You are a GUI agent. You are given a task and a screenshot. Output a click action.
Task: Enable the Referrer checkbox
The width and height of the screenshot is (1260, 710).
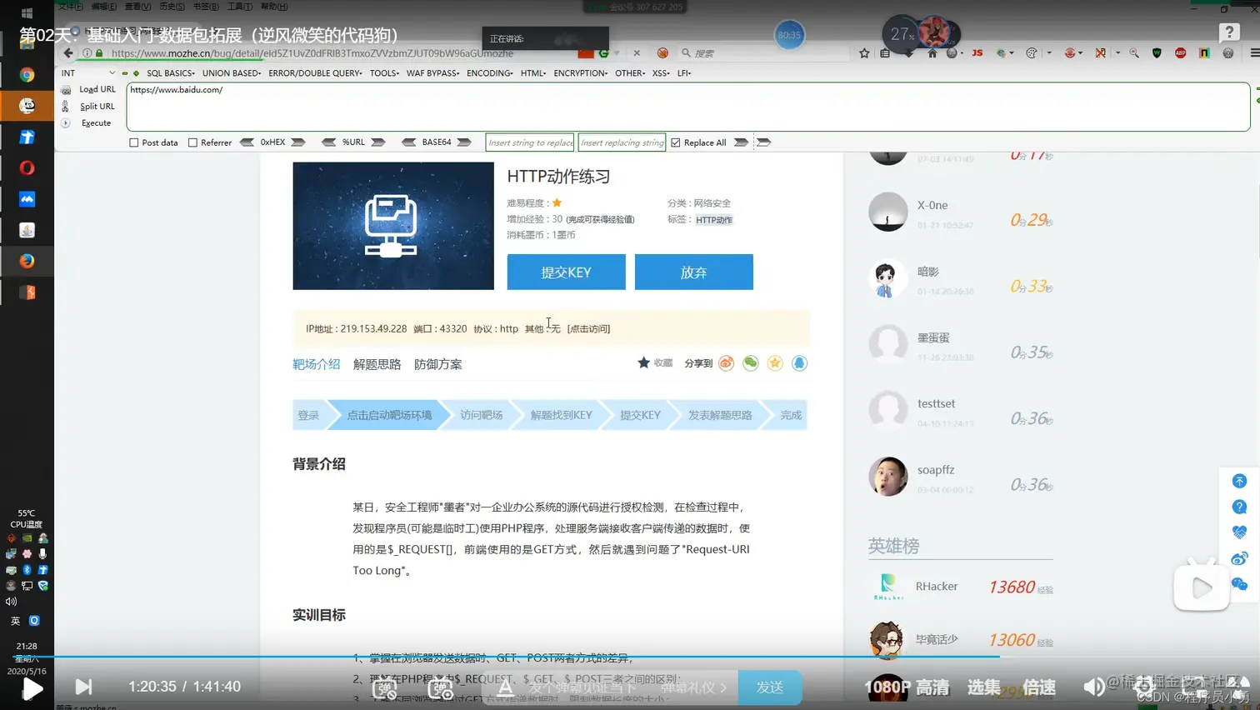coord(192,142)
